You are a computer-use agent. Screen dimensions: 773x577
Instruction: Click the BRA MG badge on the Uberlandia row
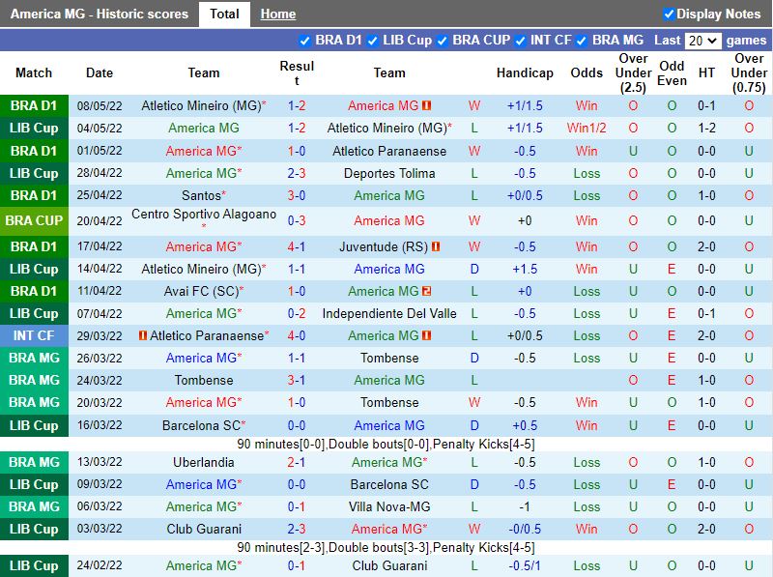click(35, 462)
